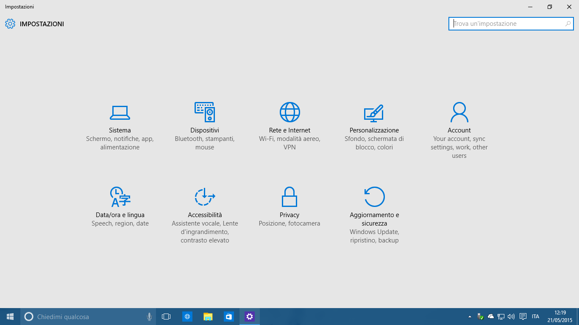Viewport: 579px width, 325px height.
Task: Open the Privacy padlock icon
Action: (289, 197)
